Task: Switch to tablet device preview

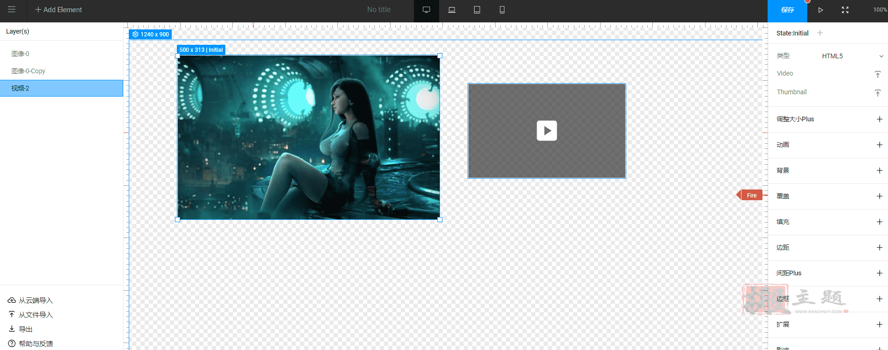Action: (x=477, y=10)
